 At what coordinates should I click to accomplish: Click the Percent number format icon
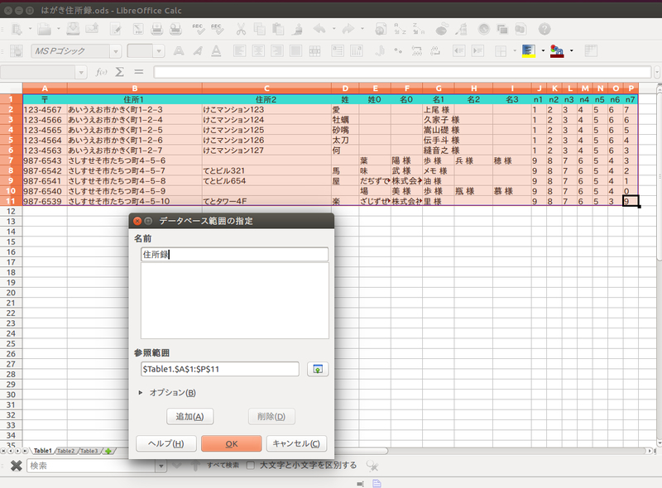click(398, 51)
